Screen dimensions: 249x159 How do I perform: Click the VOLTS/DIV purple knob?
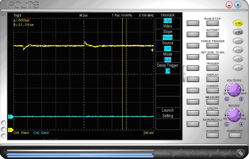tap(234, 90)
